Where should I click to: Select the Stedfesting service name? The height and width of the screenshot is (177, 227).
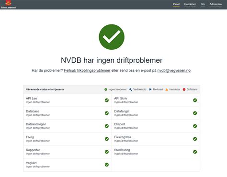pyautogui.click(x=122, y=150)
